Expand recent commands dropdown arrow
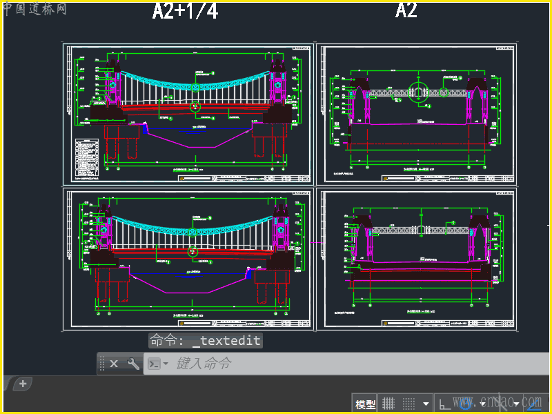 (x=166, y=364)
